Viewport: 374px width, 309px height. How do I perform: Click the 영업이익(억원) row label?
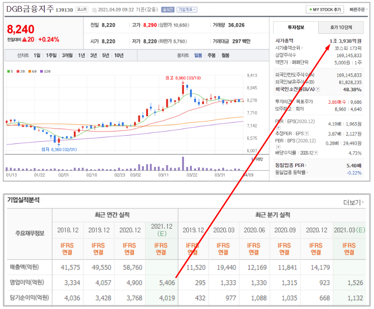coord(27,283)
